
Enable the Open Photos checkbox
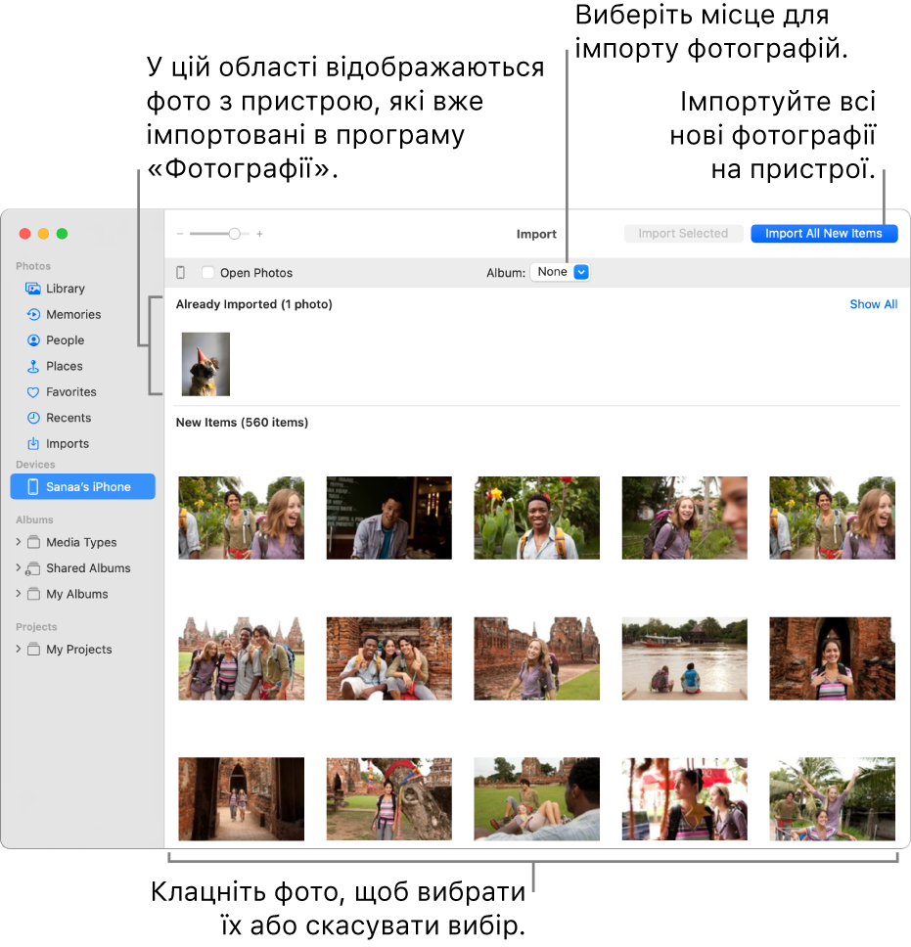pyautogui.click(x=208, y=272)
